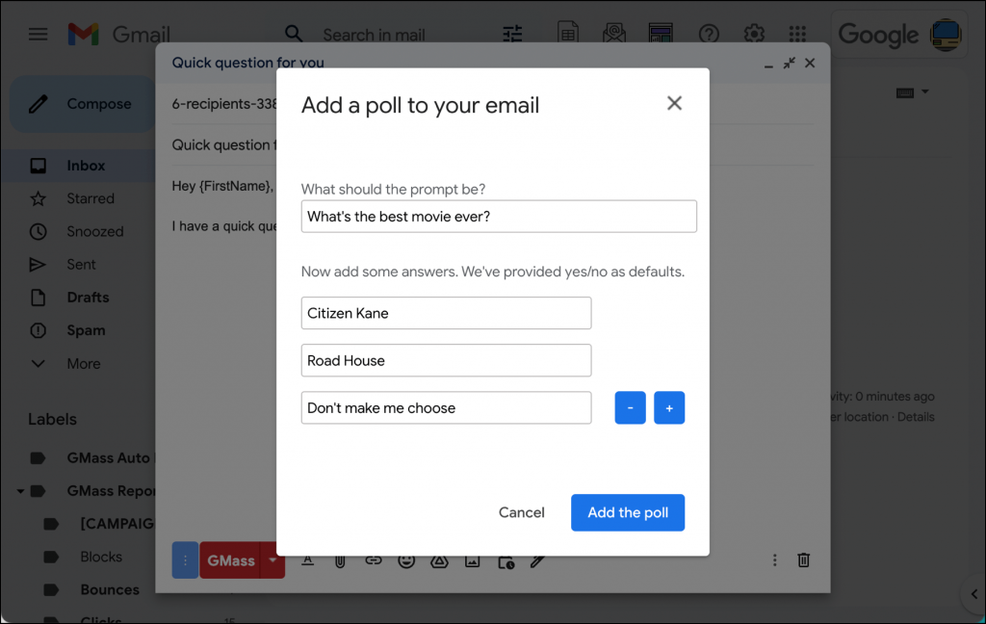Image resolution: width=986 pixels, height=624 pixels.
Task: Open formatting options in the compose toolbar
Action: coord(308,559)
